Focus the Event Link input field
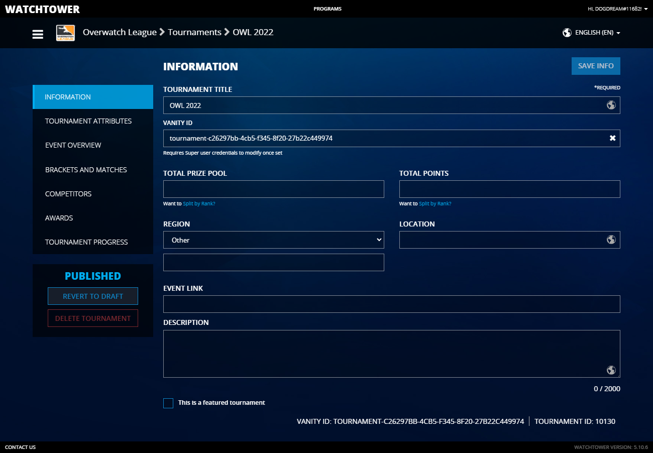 pyautogui.click(x=392, y=304)
